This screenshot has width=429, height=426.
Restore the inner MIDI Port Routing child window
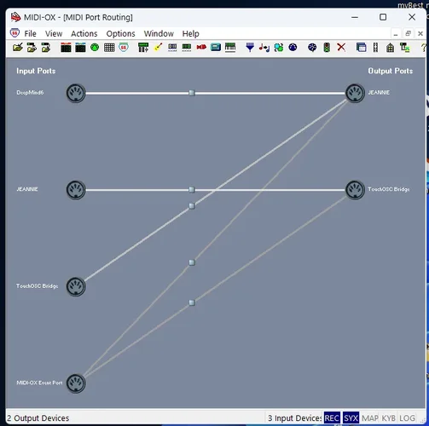tap(408, 33)
